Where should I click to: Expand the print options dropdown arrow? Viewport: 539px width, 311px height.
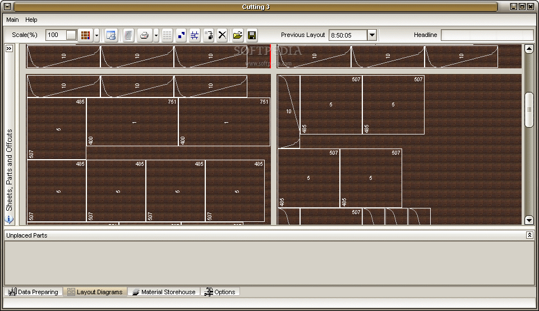point(156,35)
